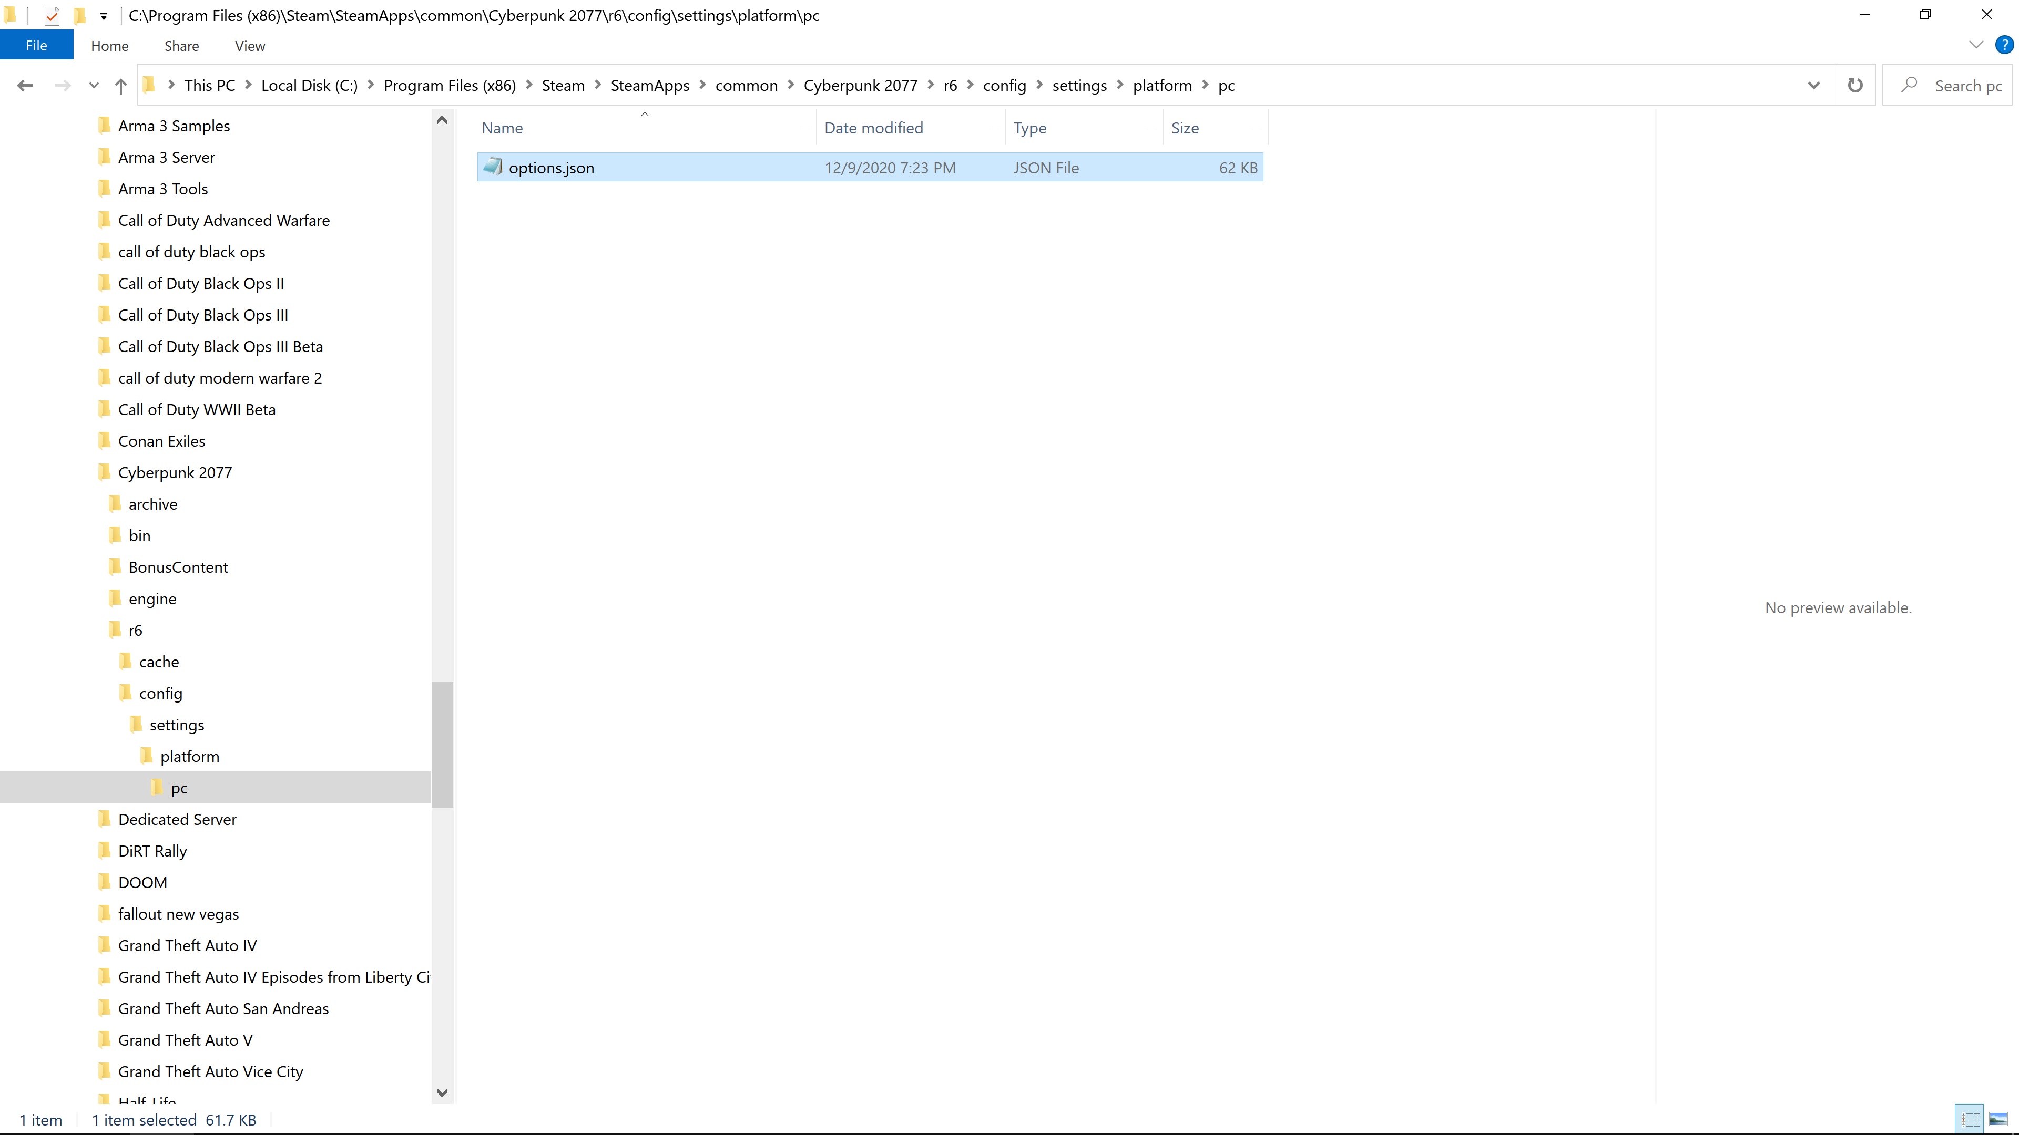Viewport: 2019px width, 1135px height.
Task: Click the Properties quick access toolbar icon
Action: (x=52, y=15)
